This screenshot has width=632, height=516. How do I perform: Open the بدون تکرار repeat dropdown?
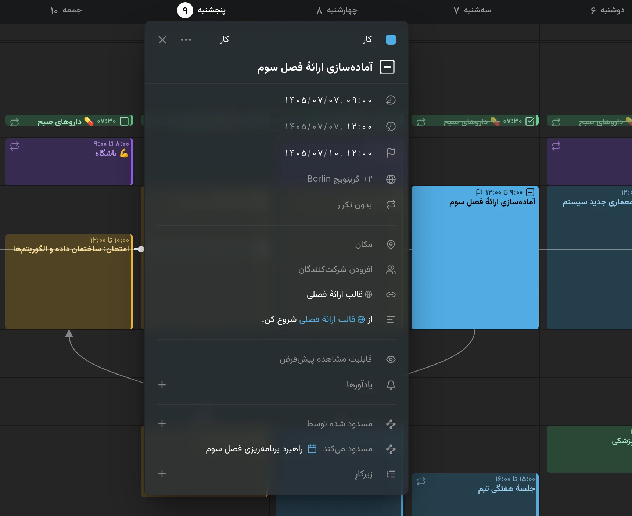355,205
